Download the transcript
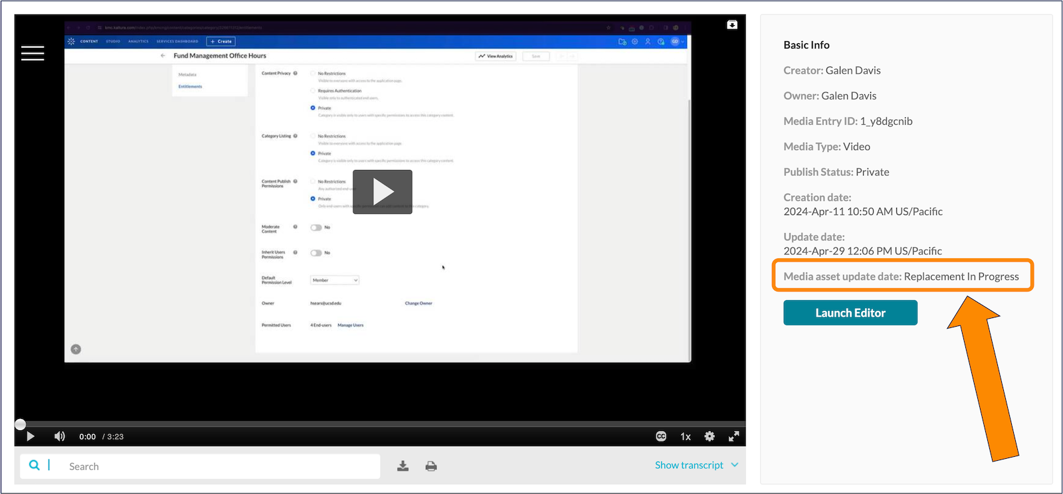 [403, 466]
